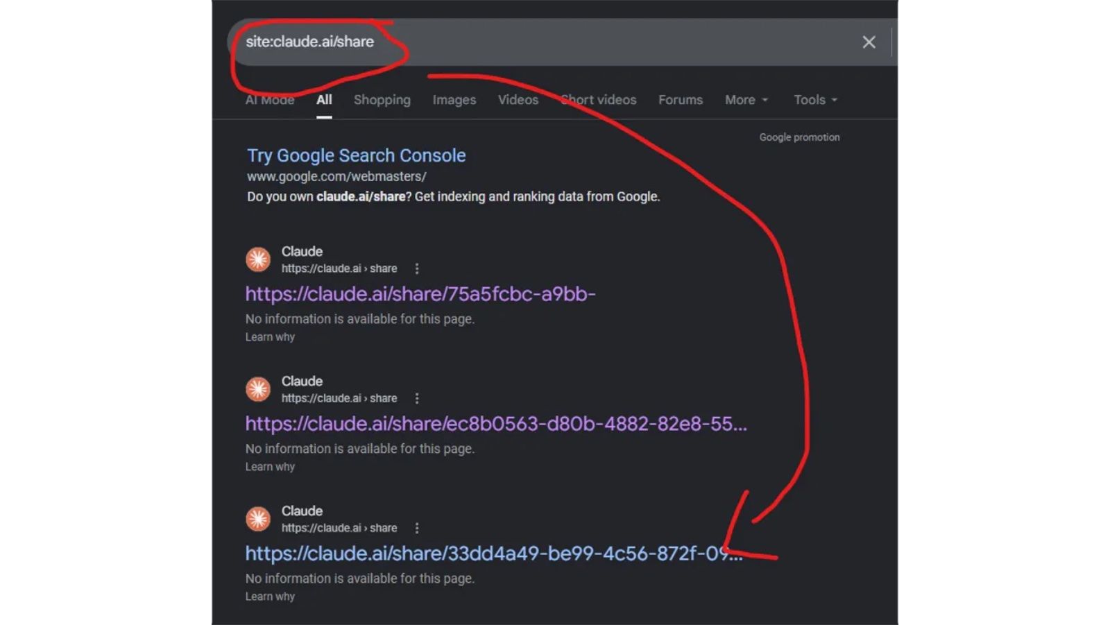Click the https://claude.ai › share breadcrumb of the 33dd4a49 result
The image size is (1110, 625).
click(339, 528)
